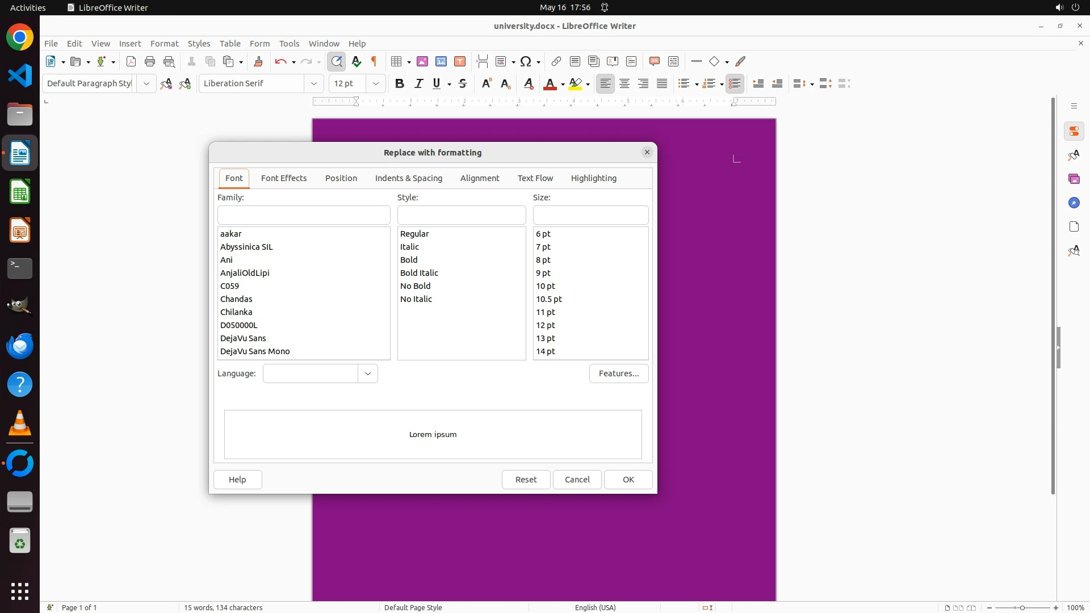Toggle Bold in the formatting toolbar
The image size is (1090, 613).
(x=400, y=83)
